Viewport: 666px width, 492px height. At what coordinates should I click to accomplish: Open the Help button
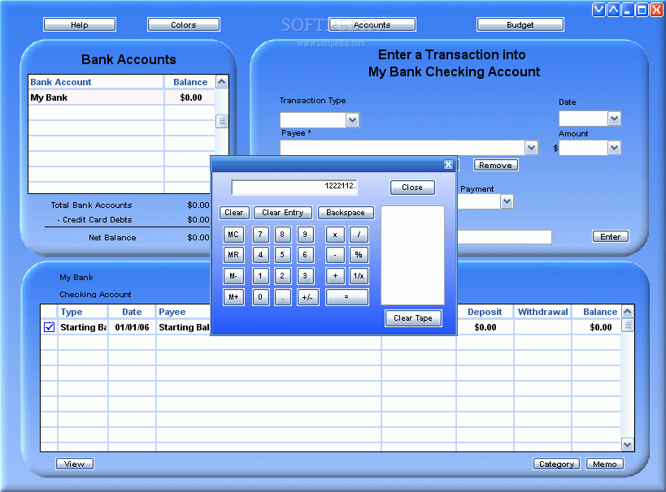(x=80, y=24)
